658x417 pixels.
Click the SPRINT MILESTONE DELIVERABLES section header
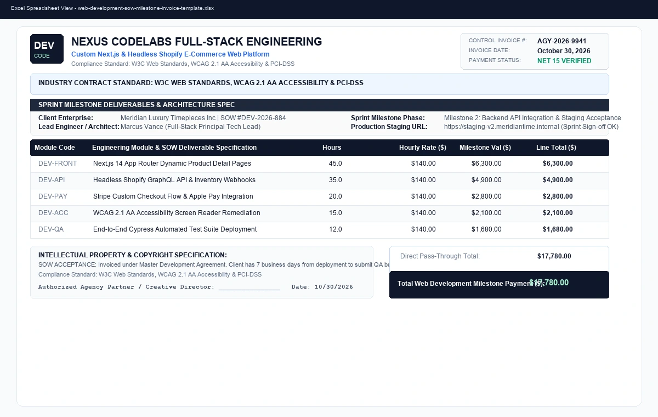click(x=137, y=105)
